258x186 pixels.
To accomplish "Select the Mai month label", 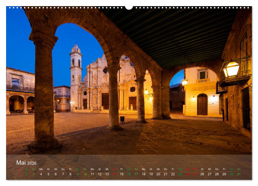I will pyautogui.click(x=21, y=163).
